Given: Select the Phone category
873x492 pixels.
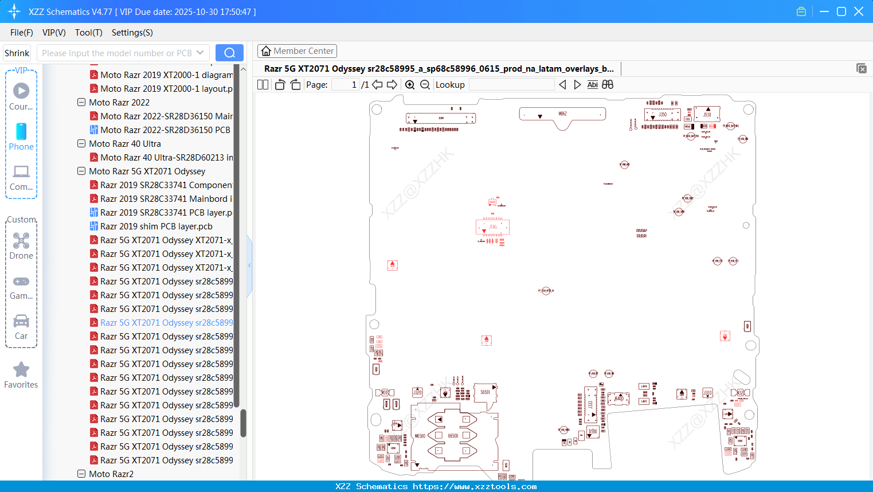Looking at the screenshot, I should click(21, 136).
